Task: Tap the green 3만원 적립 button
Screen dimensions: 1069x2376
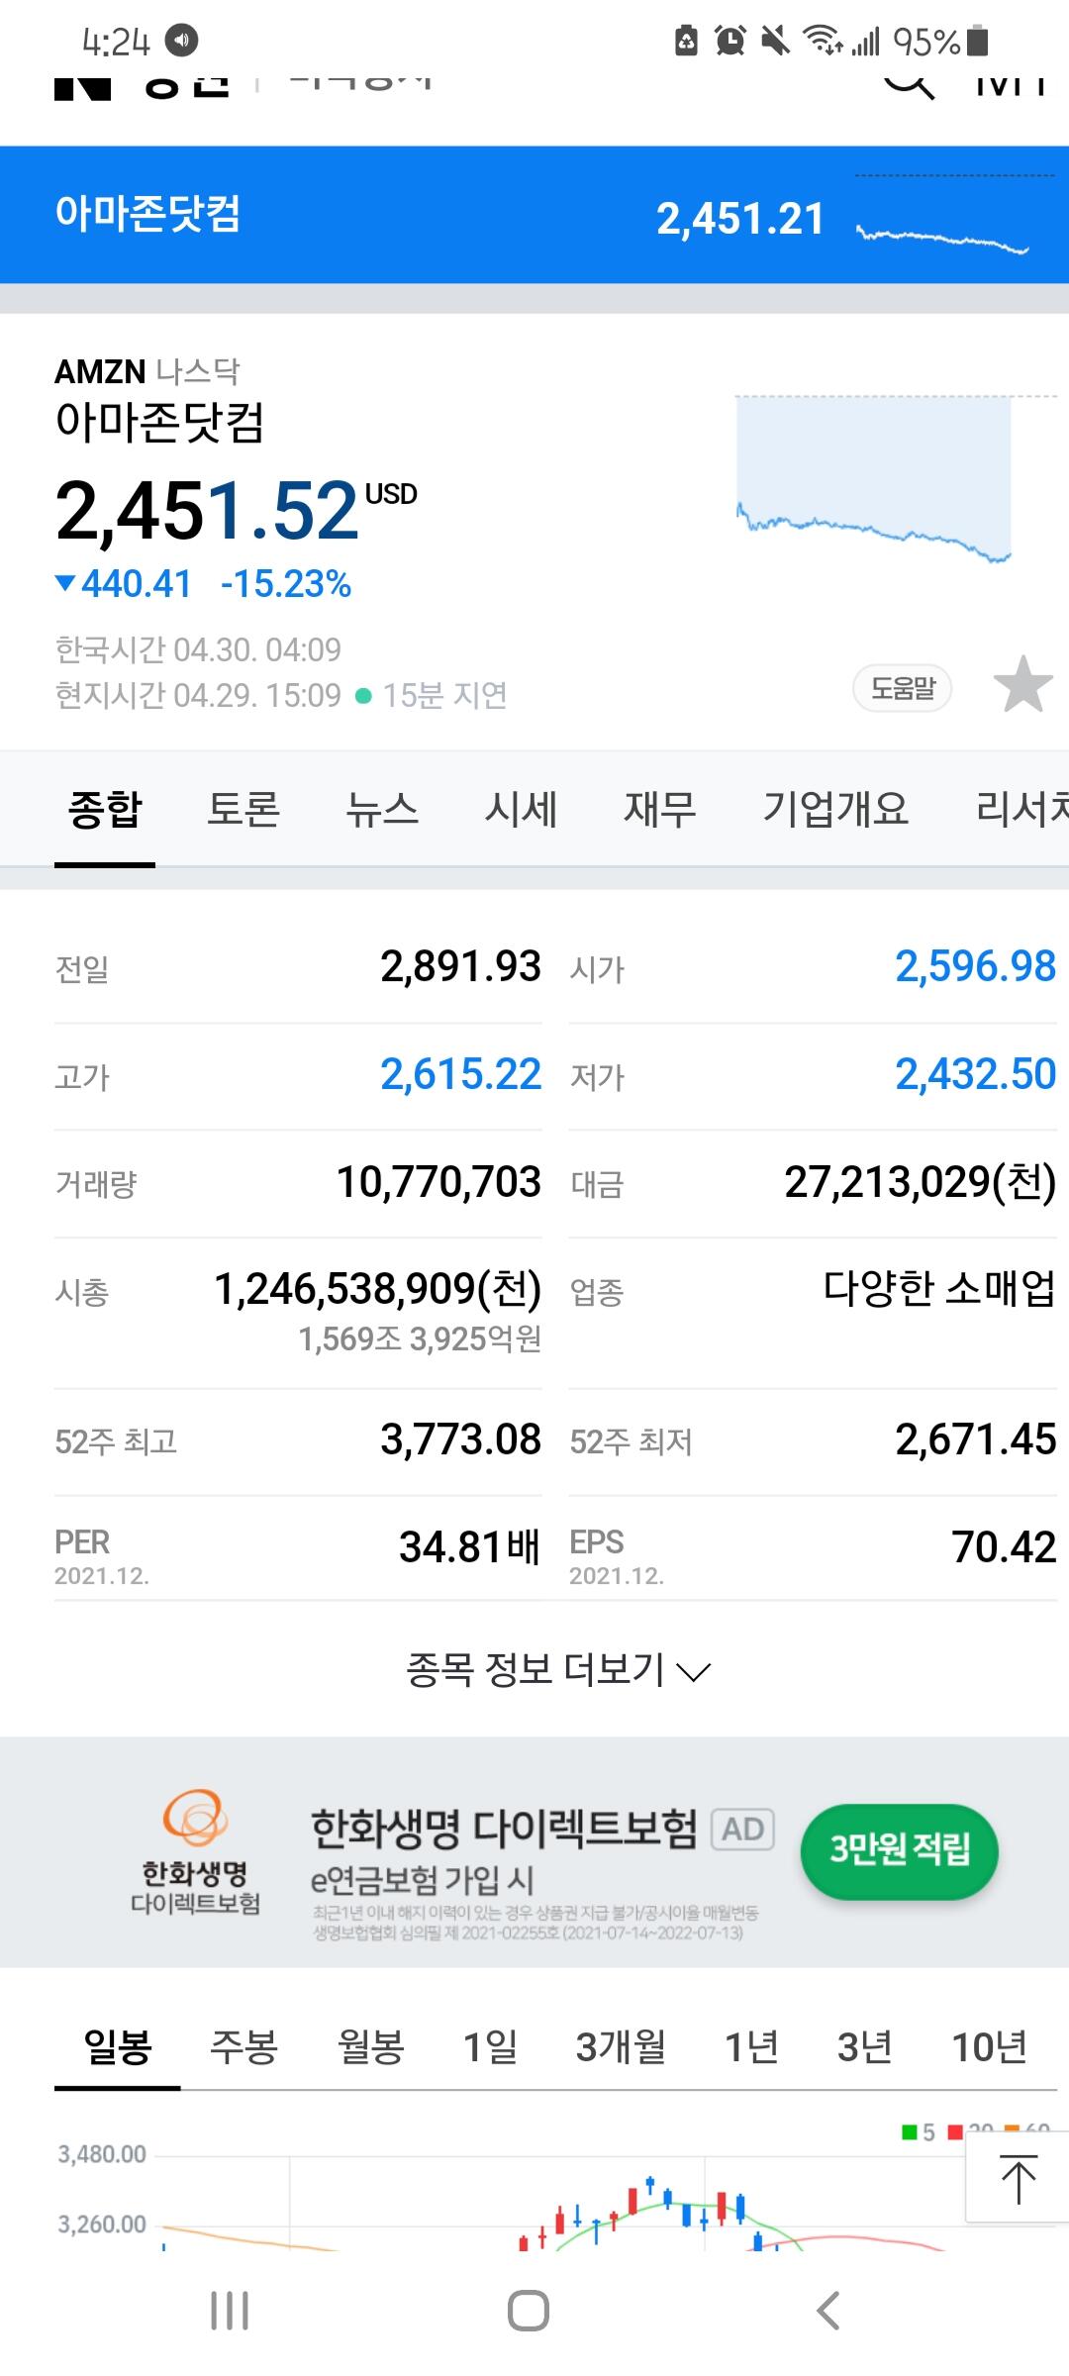Action: 899,1850
